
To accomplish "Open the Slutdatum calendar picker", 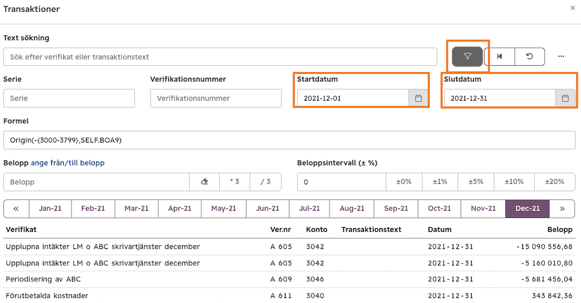I will 565,99.
